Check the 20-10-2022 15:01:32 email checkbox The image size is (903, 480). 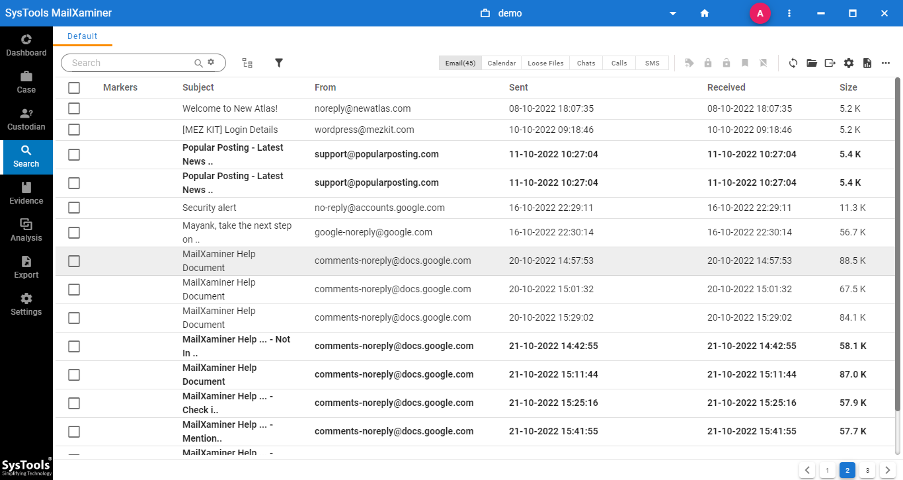(x=74, y=290)
